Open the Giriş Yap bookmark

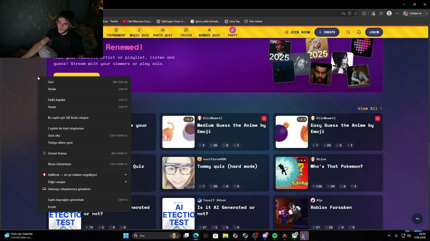coord(232,21)
